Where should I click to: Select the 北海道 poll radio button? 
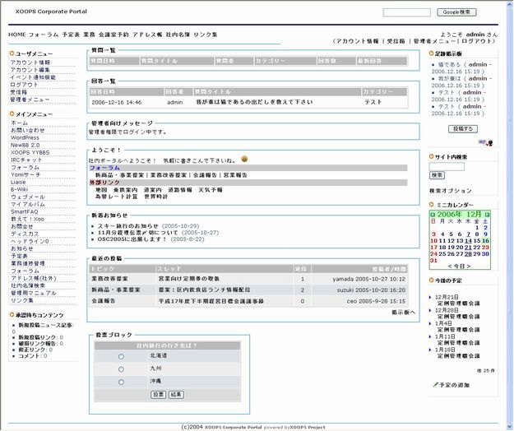(121, 356)
